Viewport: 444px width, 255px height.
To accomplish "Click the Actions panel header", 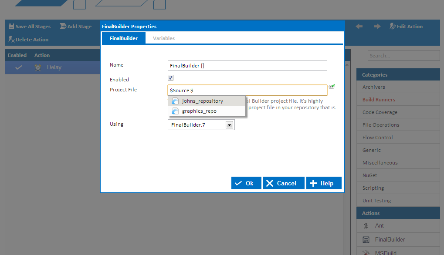I will tap(398, 213).
